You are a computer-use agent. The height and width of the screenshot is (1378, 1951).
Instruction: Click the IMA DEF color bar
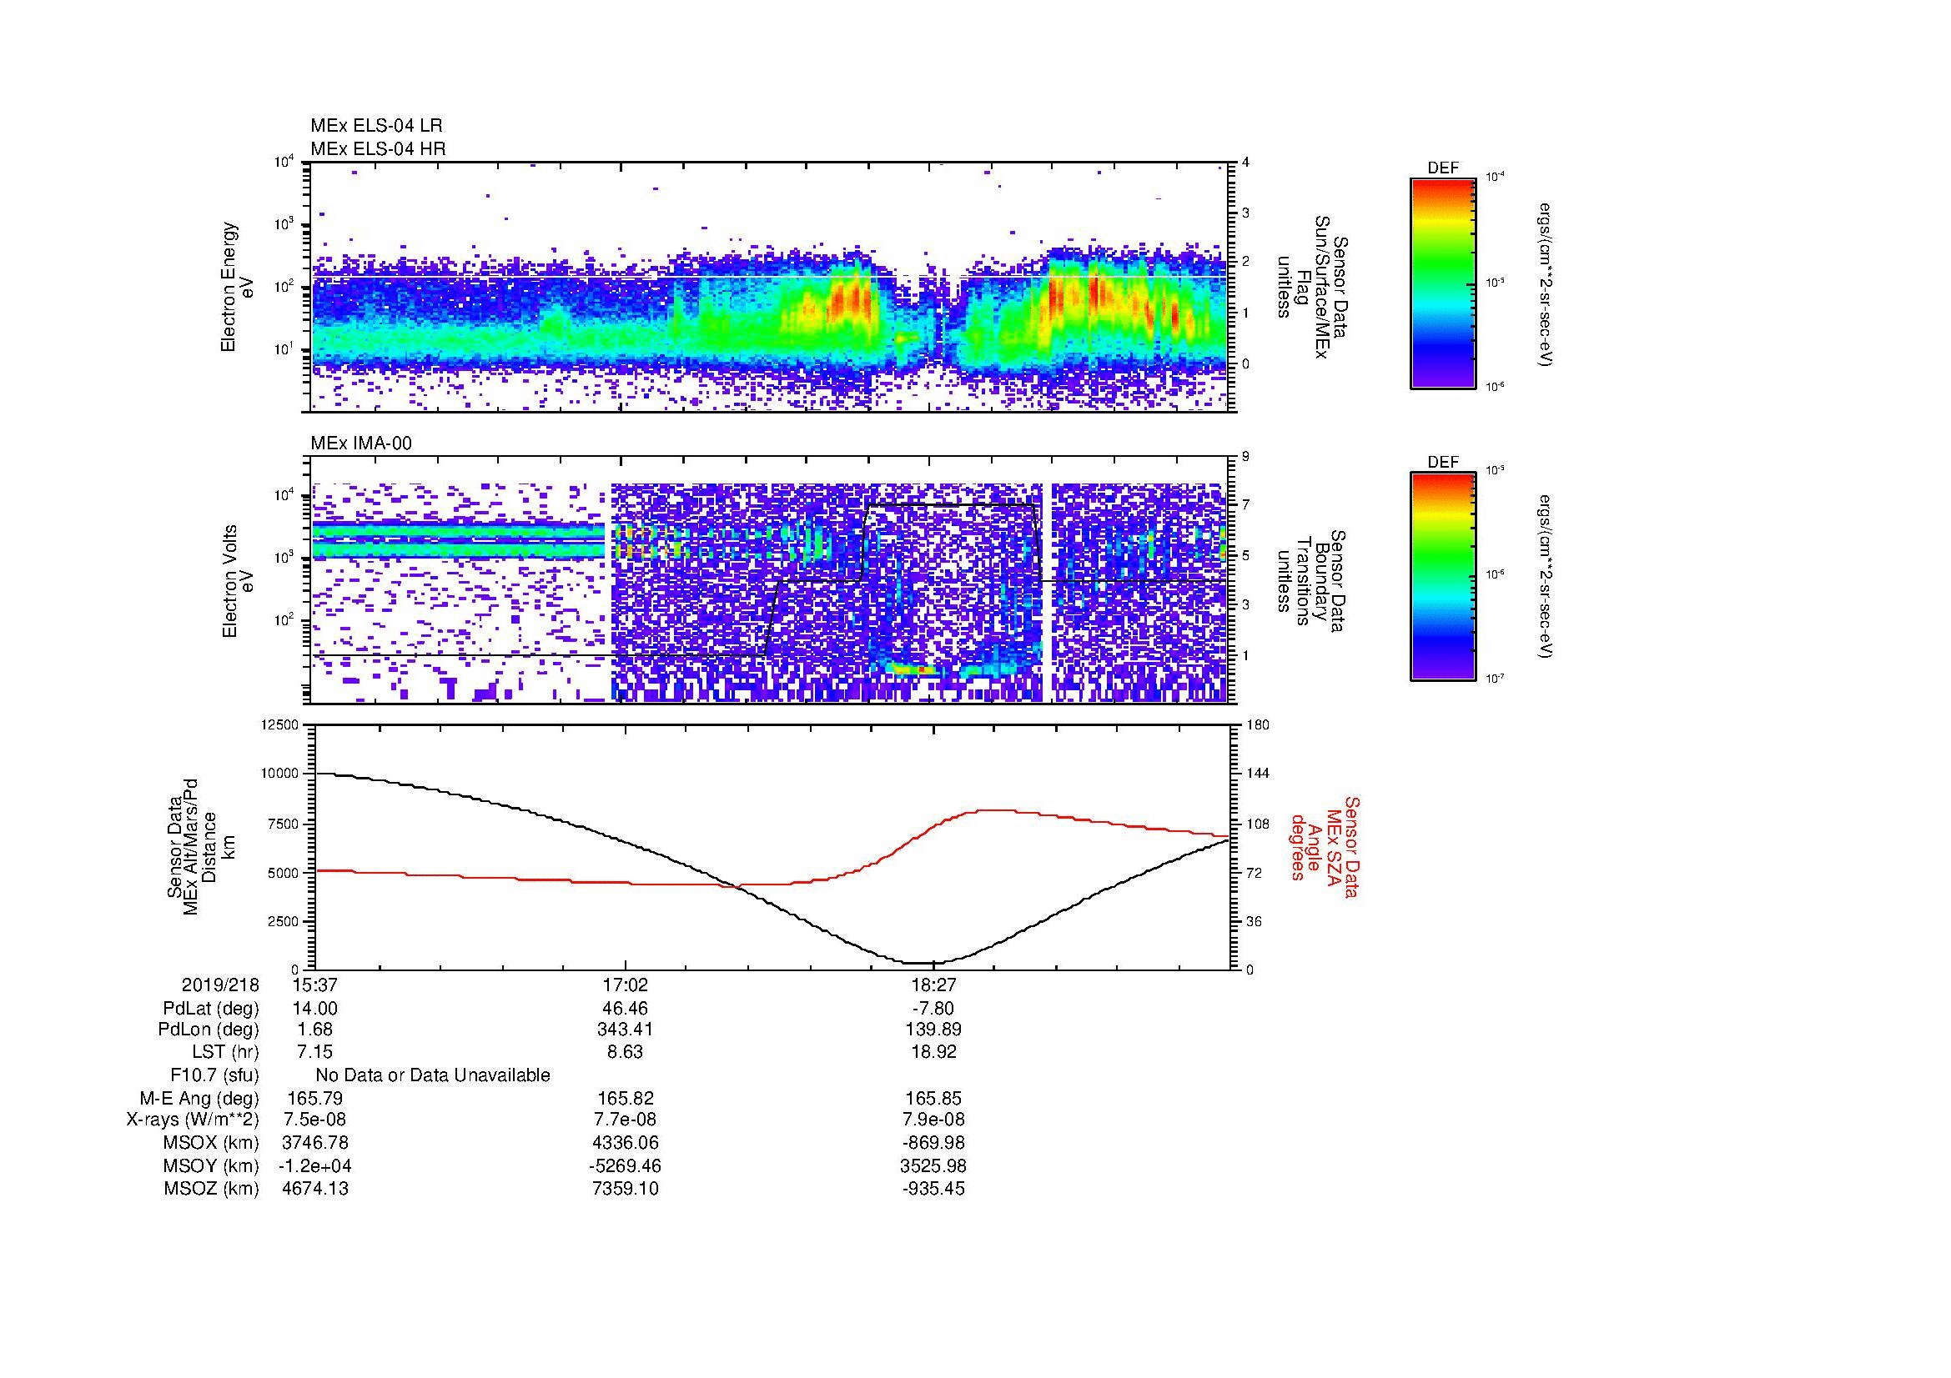[1443, 577]
